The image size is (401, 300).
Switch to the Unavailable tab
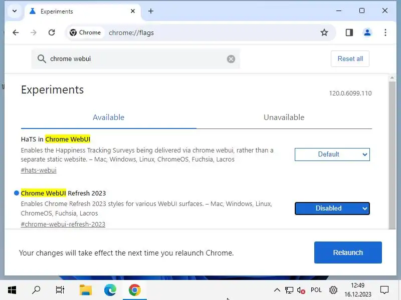coord(284,117)
